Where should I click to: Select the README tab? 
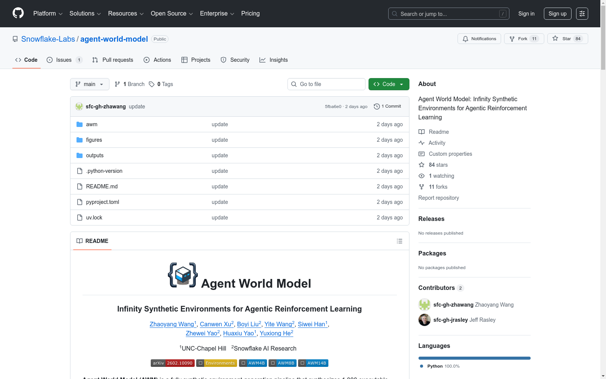click(x=92, y=241)
